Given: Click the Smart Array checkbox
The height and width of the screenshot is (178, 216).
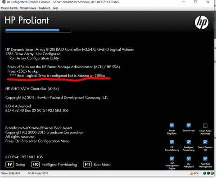Looking at the screenshot, I should [x=189, y=126].
